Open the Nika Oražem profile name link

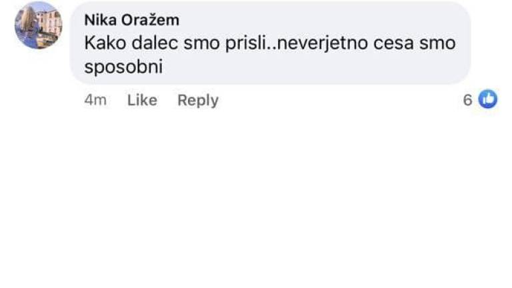pyautogui.click(x=131, y=20)
